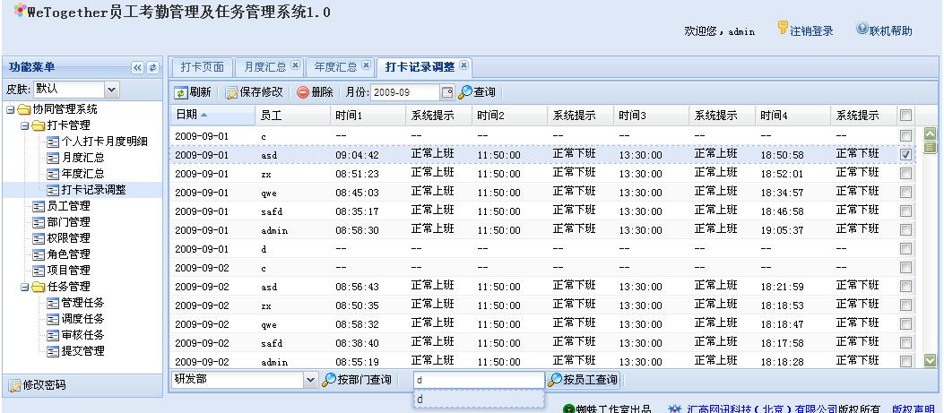Open 提交管理 in the function tree
Viewport: 944px width, 413px height.
[x=83, y=351]
